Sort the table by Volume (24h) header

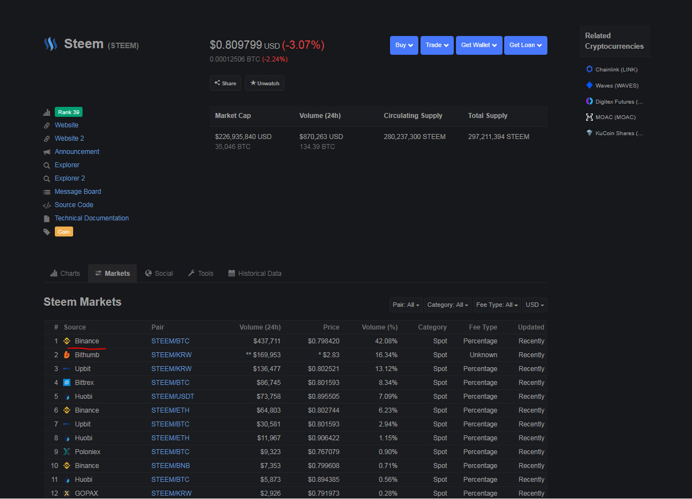(260, 327)
